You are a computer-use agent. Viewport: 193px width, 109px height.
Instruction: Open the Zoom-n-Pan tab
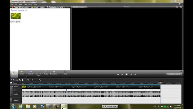click(38, 74)
